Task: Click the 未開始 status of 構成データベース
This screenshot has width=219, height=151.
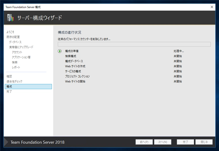Action: pos(178,61)
